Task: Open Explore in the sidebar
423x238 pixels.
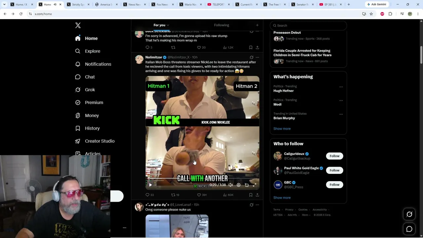Action: point(88,51)
